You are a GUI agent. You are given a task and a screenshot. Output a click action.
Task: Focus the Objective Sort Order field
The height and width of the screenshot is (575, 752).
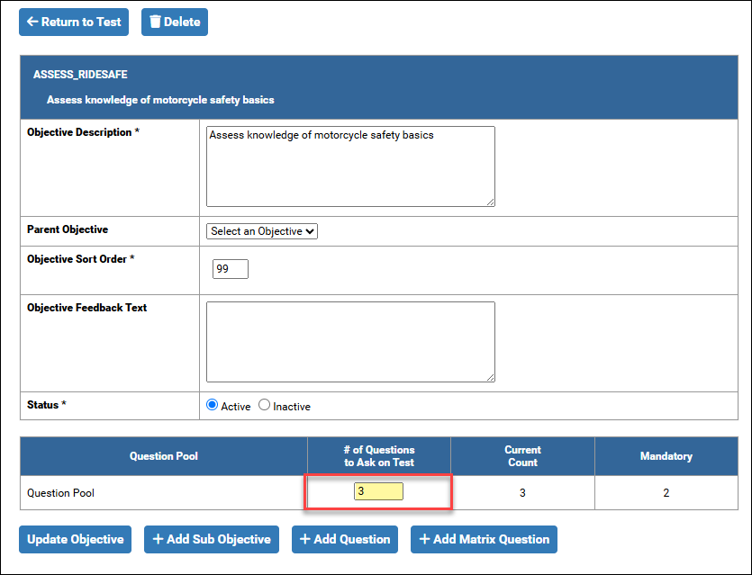(x=230, y=269)
